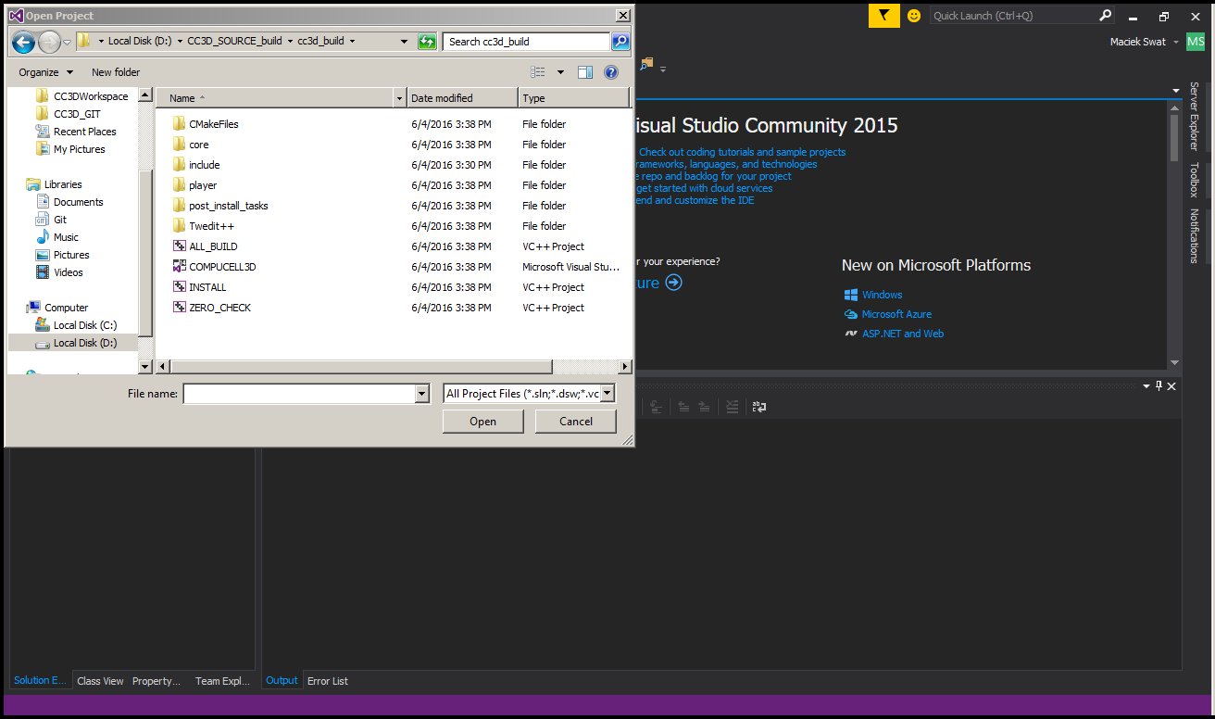Click the feedback smiley face icon
This screenshot has width=1215, height=719.
coord(914,16)
